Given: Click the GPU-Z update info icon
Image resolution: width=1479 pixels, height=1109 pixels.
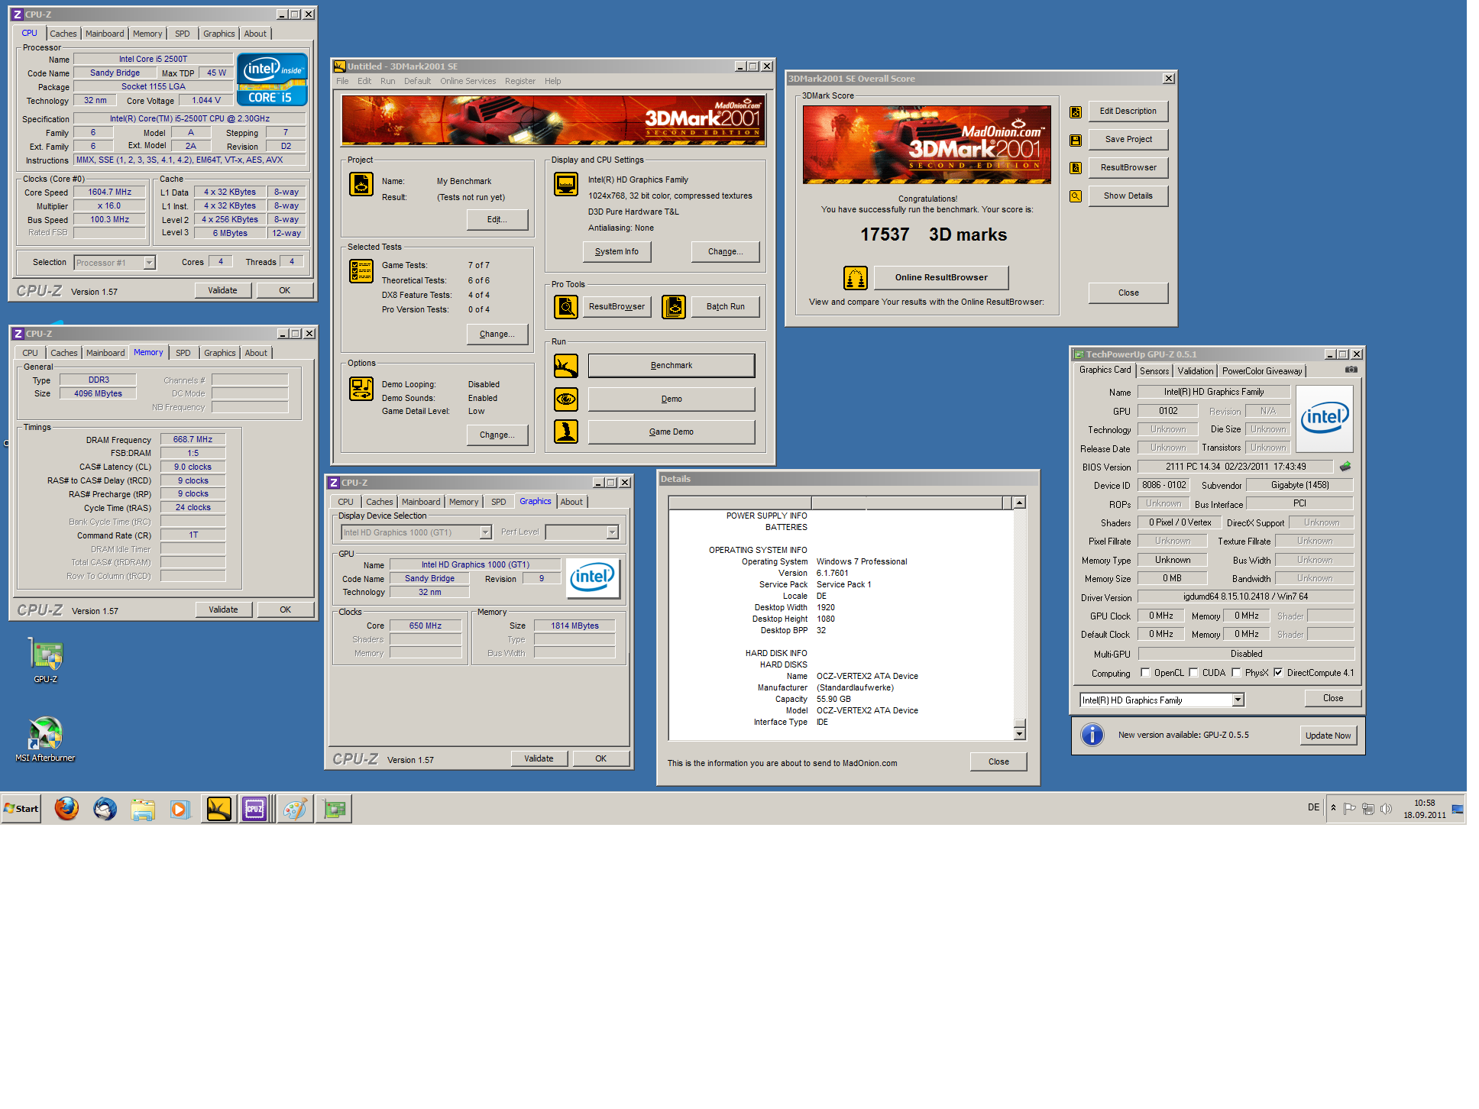Looking at the screenshot, I should tap(1092, 735).
